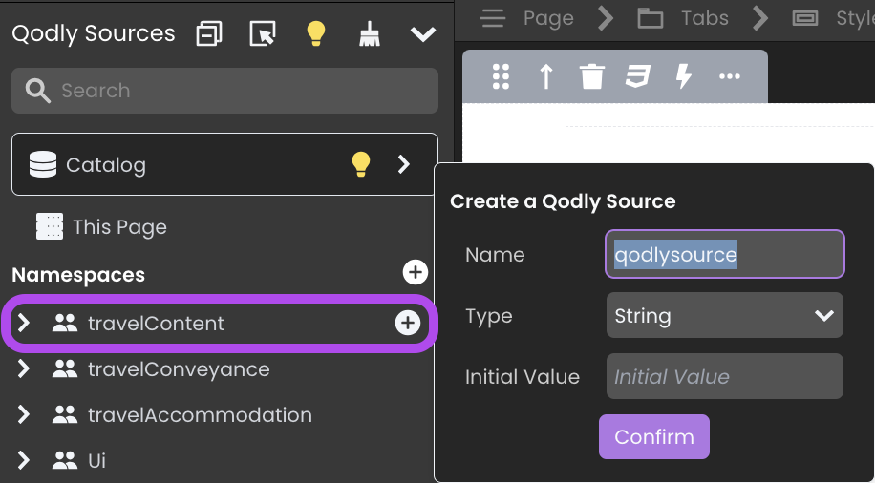The width and height of the screenshot is (875, 483).
Task: Click the hamburger menu icon in breadcrumb bar
Action: [493, 18]
